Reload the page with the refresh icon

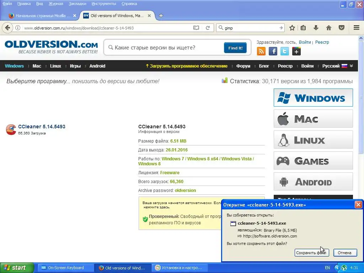click(x=208, y=28)
